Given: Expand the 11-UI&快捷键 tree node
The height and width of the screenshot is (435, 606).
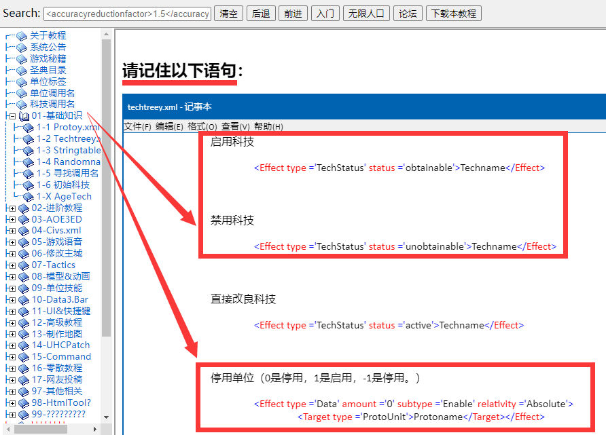Looking at the screenshot, I should tap(12, 311).
